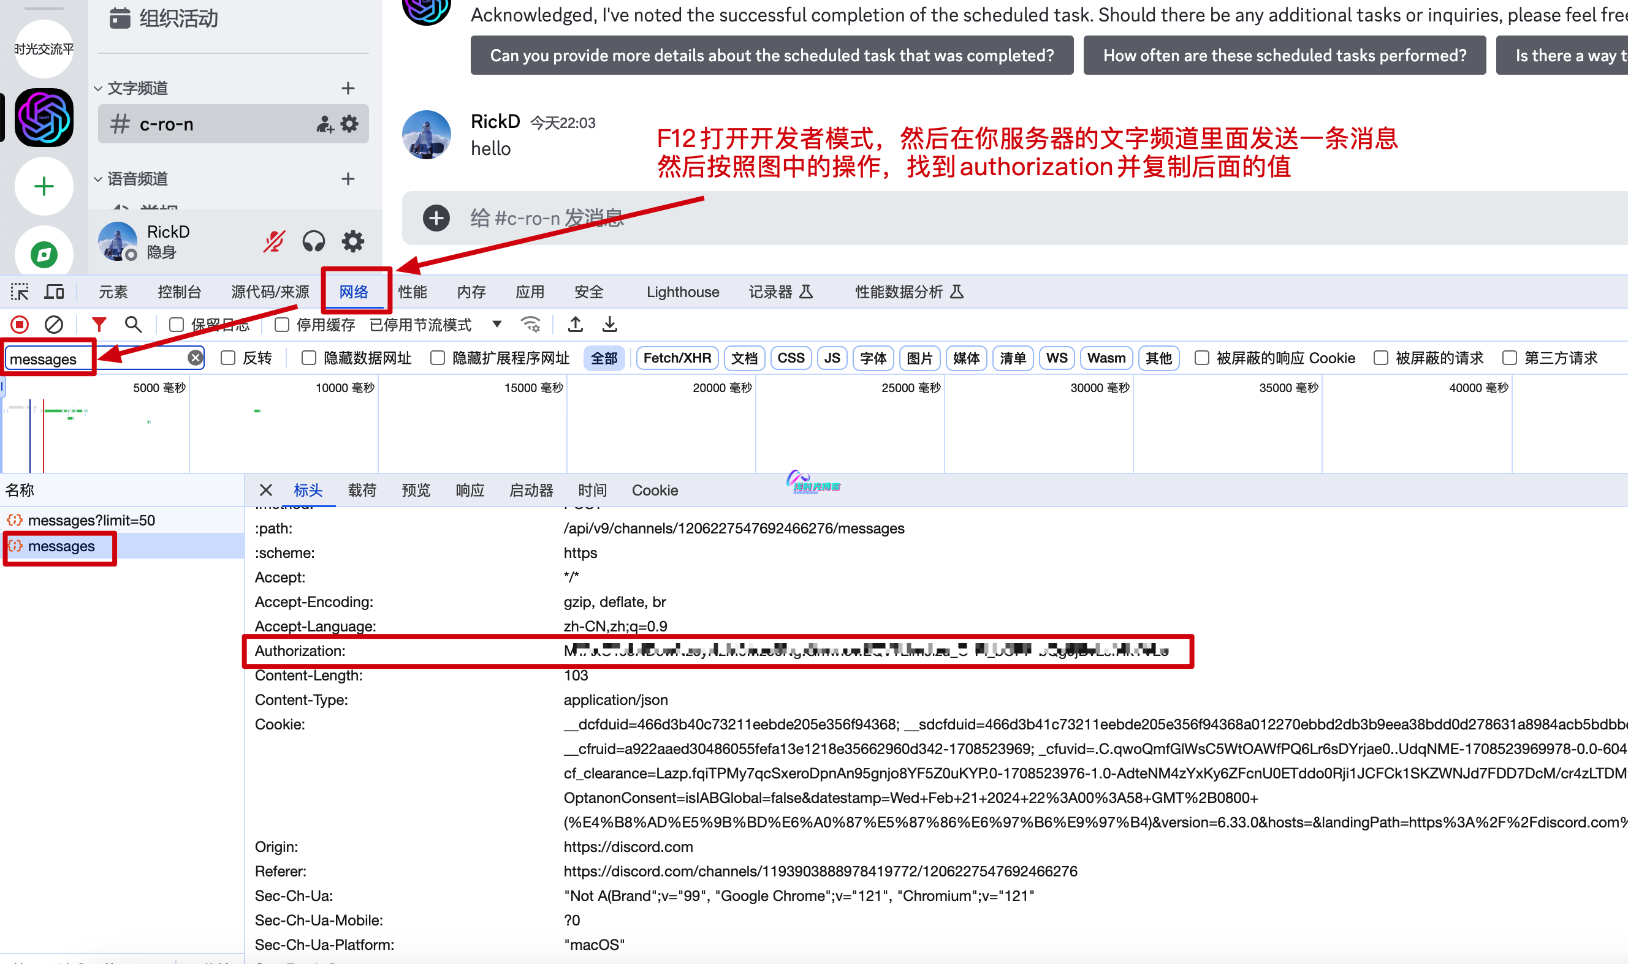Open user settings gear beside RickD
This screenshot has width=1628, height=964.
pyautogui.click(x=353, y=242)
